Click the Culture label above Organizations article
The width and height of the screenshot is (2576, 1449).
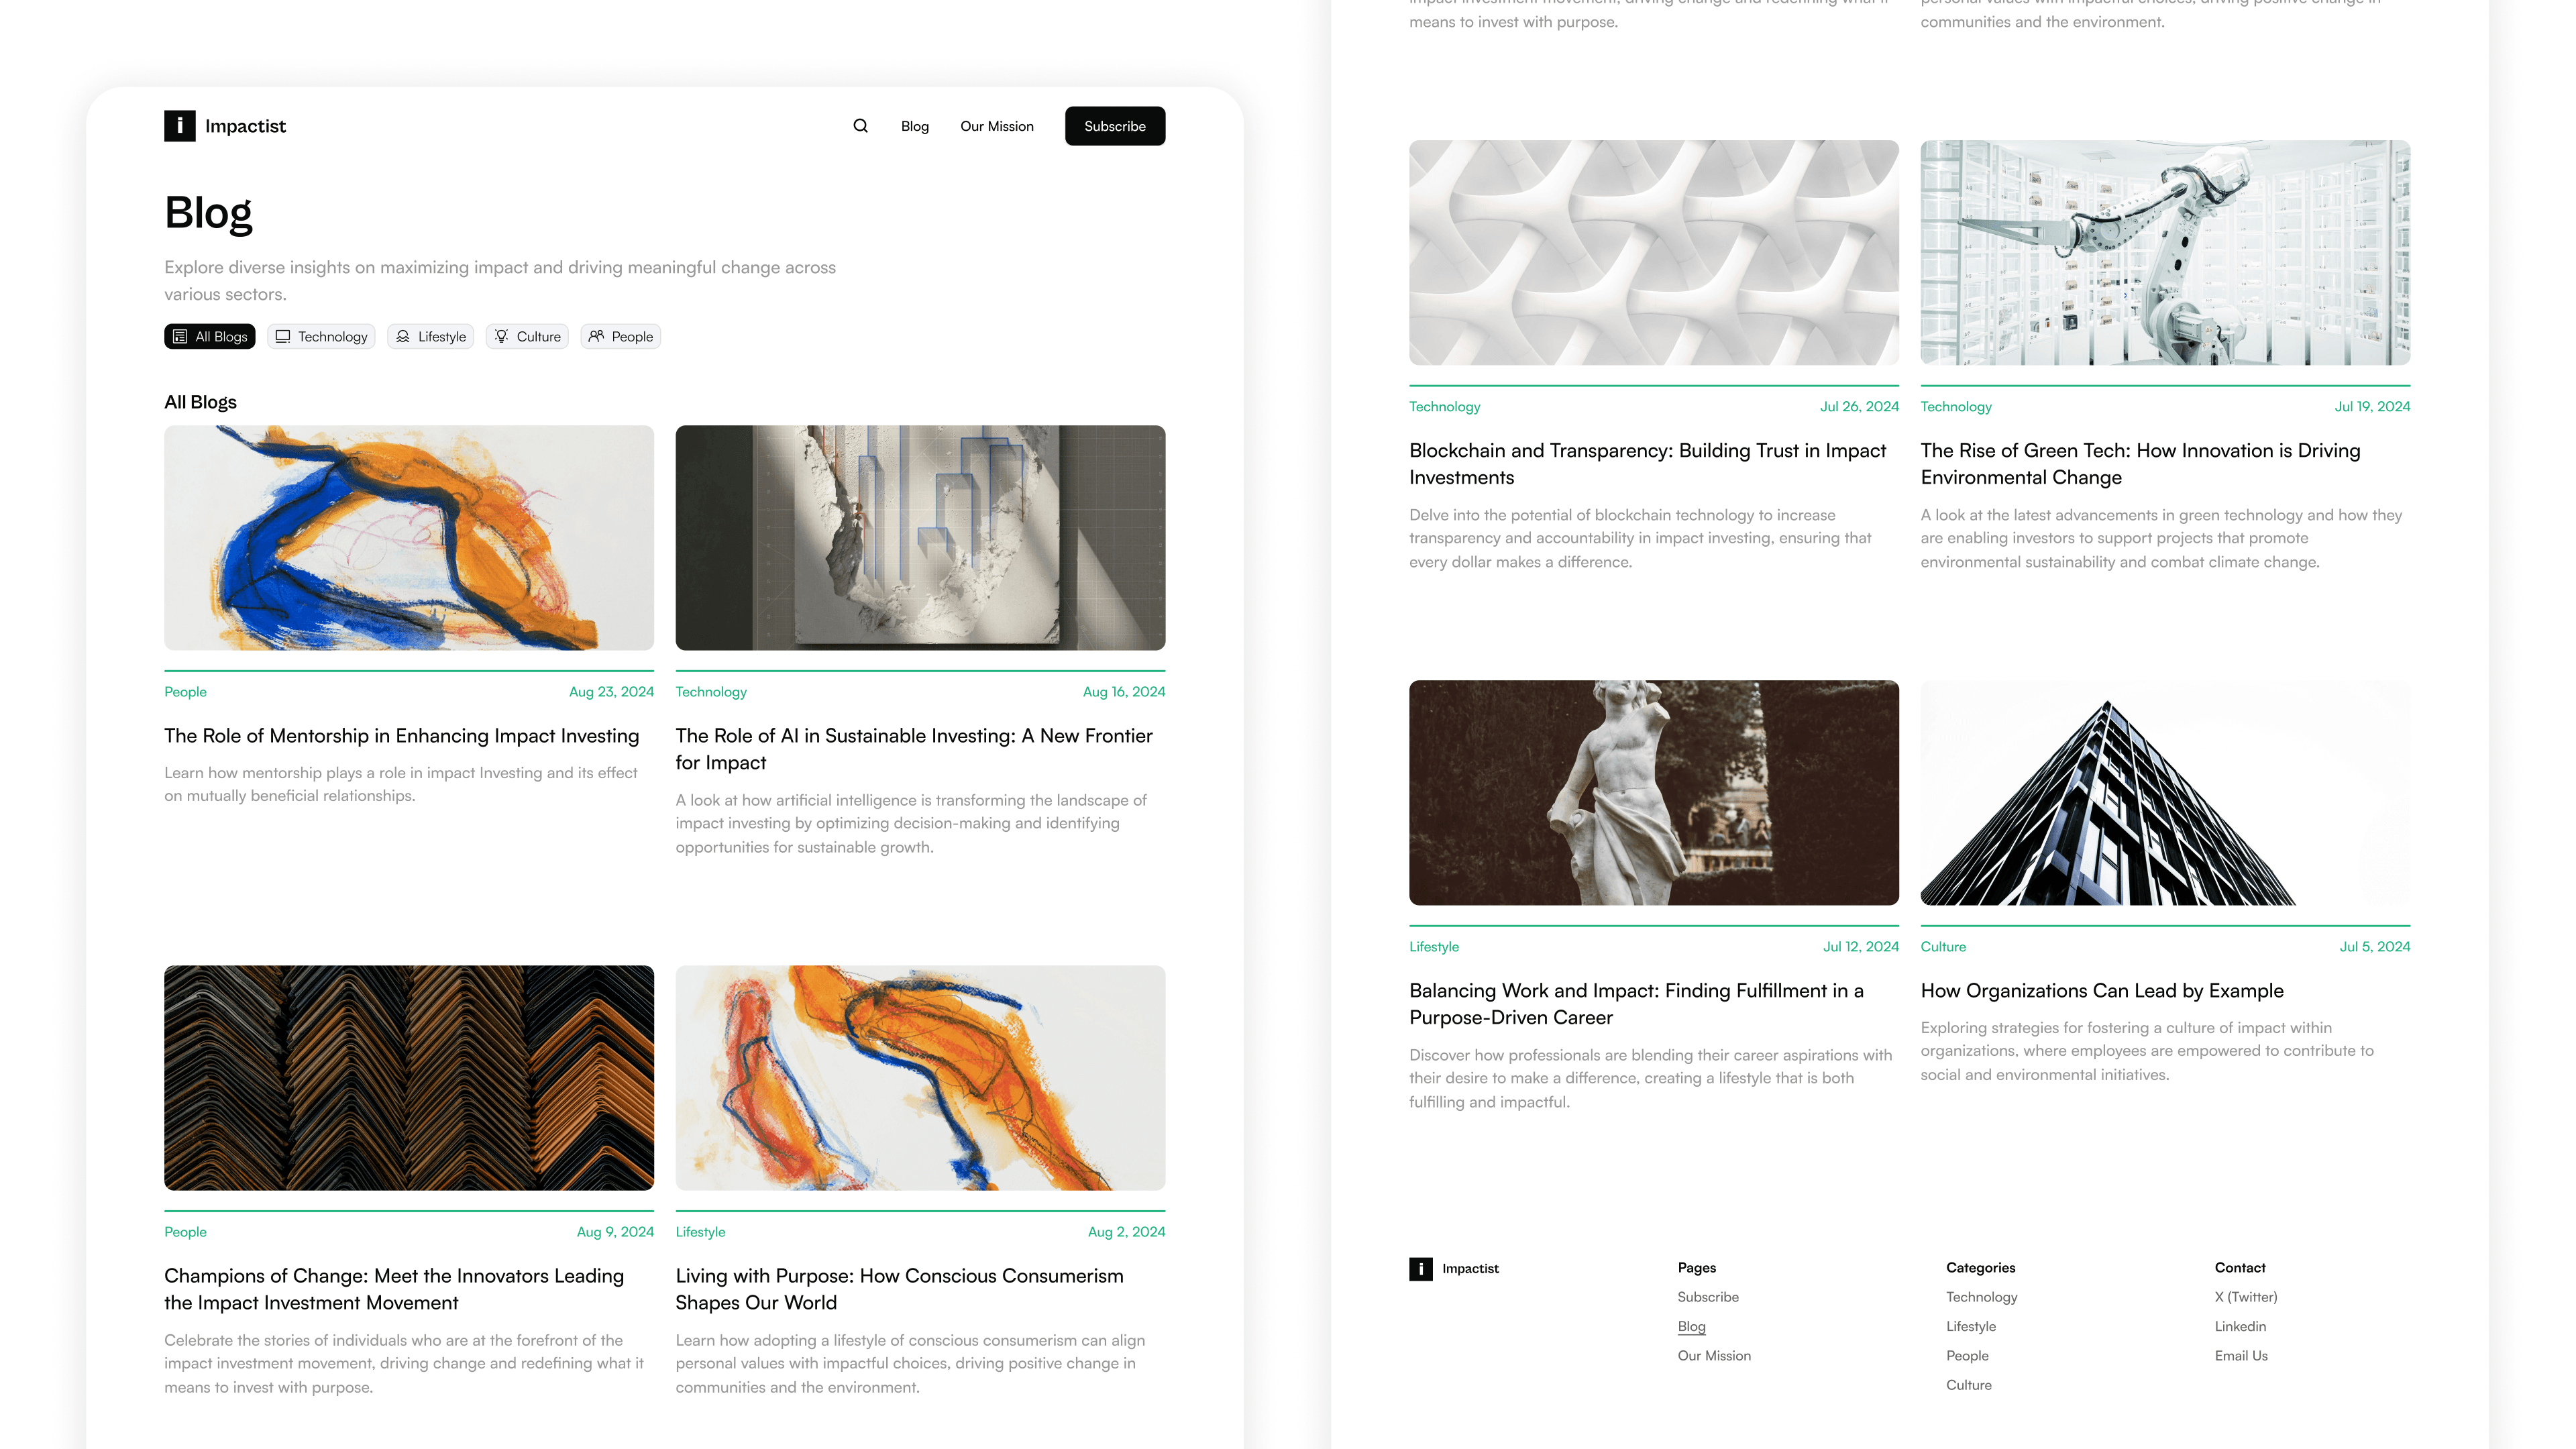click(x=1943, y=947)
